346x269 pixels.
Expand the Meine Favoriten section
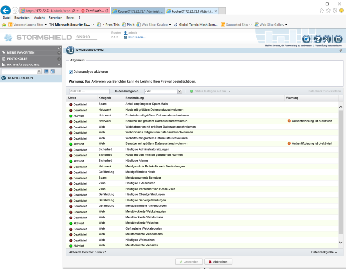[x=59, y=53]
